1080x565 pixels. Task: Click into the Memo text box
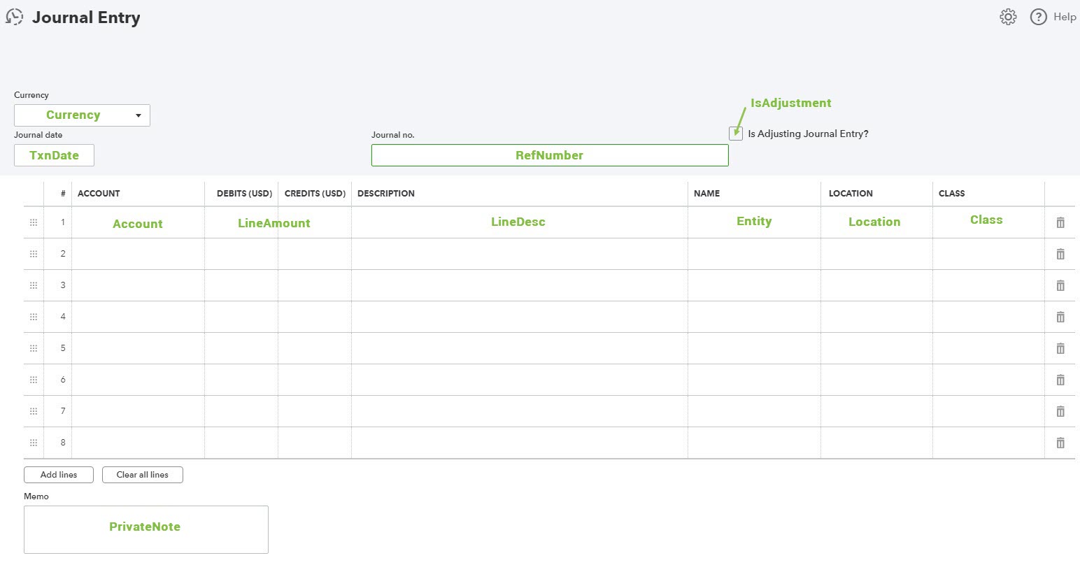coord(145,529)
